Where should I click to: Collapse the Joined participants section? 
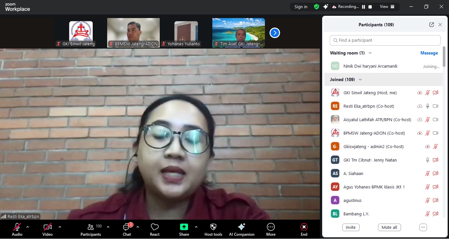pyautogui.click(x=360, y=79)
